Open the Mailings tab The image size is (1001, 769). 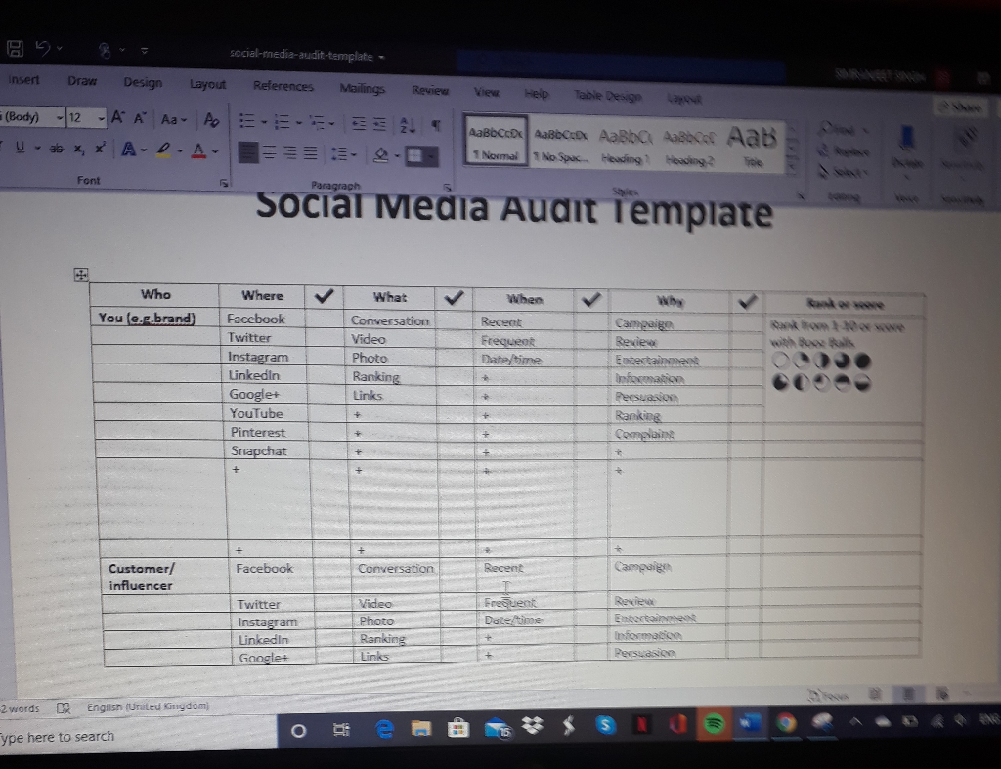(x=362, y=88)
